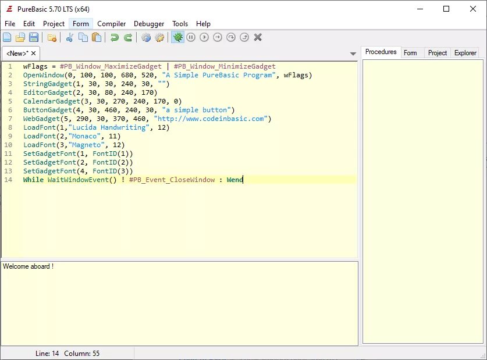The height and width of the screenshot is (360, 487).
Task: Click the Close file folder icon
Action: pos(52,38)
